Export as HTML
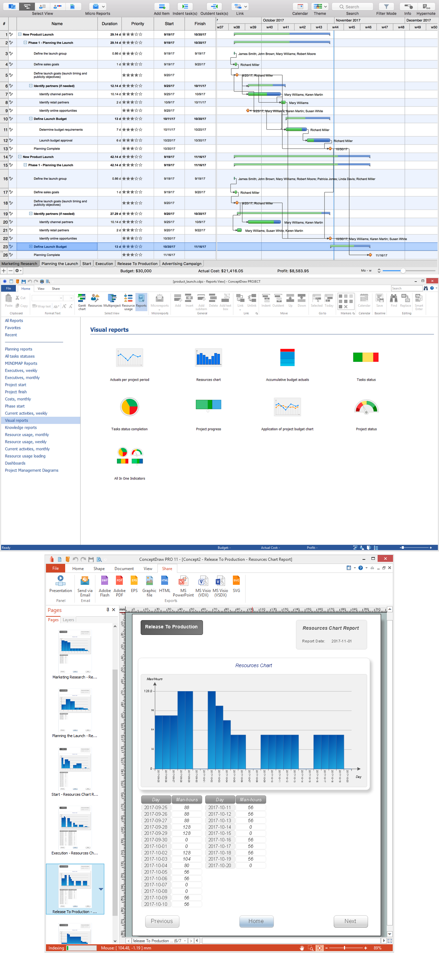Screen dimensions: 439x958 click(x=165, y=584)
